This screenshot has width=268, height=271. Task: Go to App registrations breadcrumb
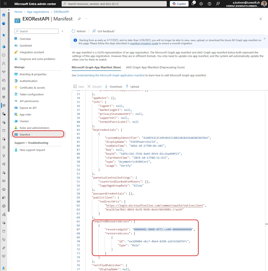(38, 12)
